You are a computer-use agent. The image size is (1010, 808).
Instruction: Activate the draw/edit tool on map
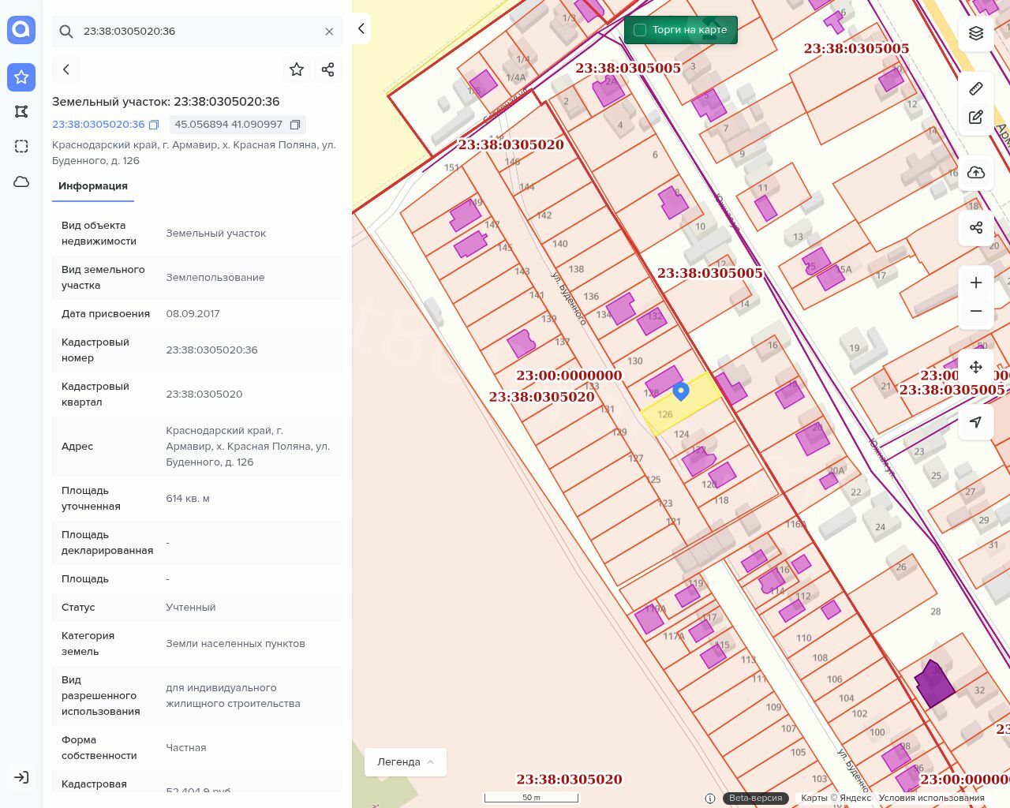click(976, 117)
